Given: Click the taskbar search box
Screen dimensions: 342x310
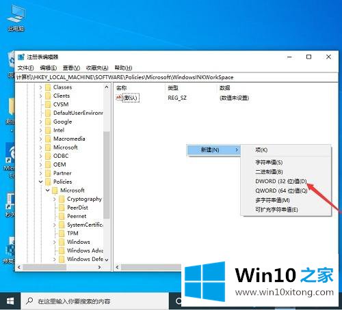Looking at the screenshot, I should click(x=95, y=301).
